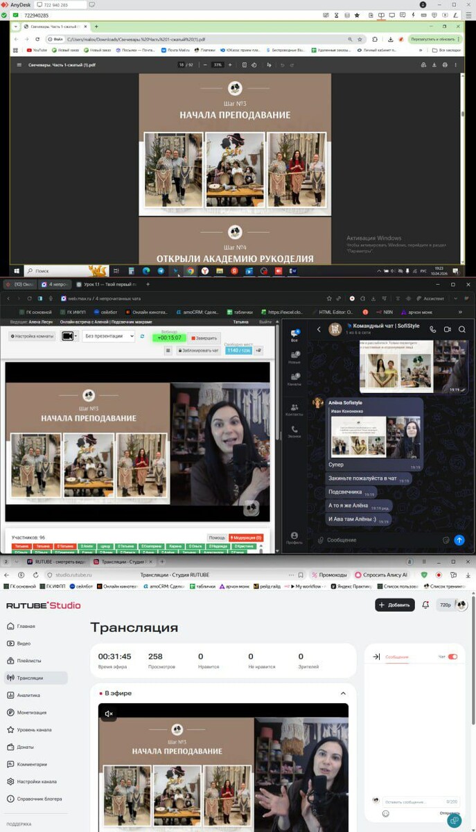Reload the PDF browser page
Image resolution: width=476 pixels, height=832 pixels.
[x=39, y=39]
